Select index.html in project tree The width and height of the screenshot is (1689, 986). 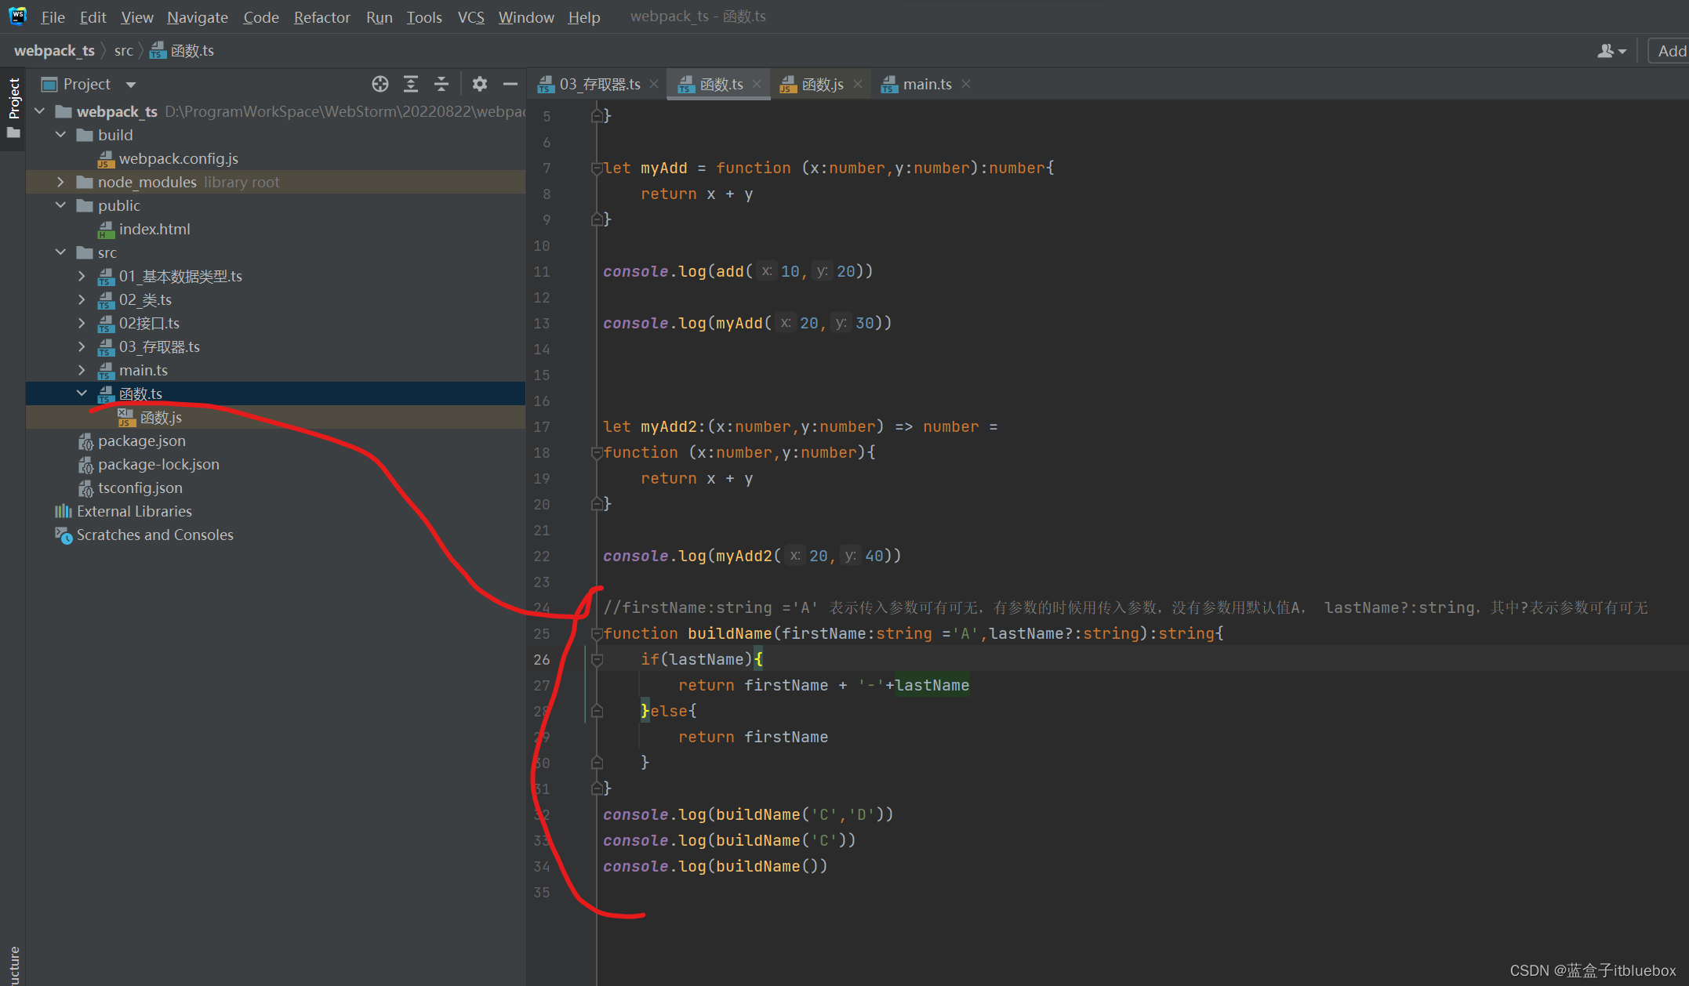(154, 229)
